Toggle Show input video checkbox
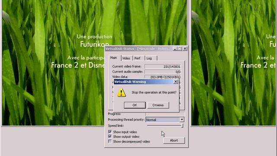Image resolution: width=277 pixels, height=156 pixels. pyautogui.click(x=110, y=132)
